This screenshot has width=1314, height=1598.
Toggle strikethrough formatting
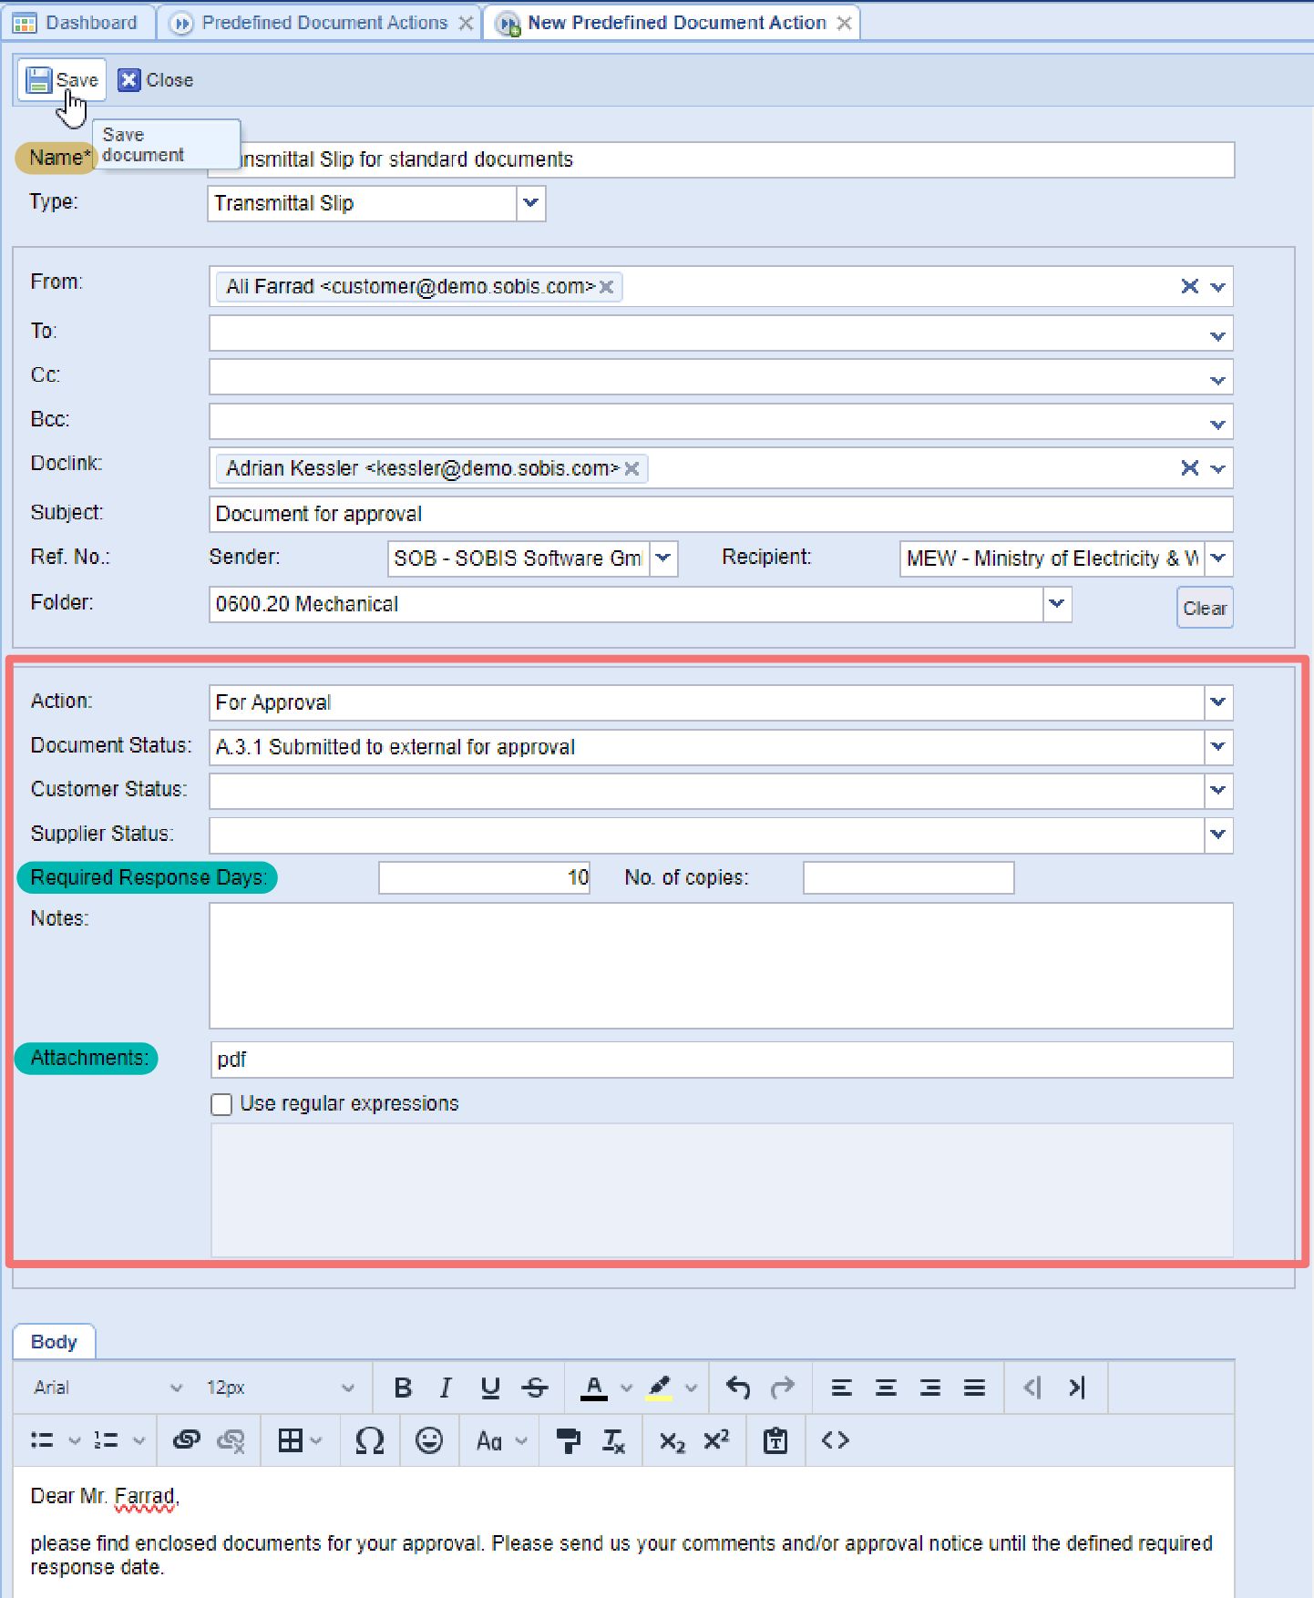point(535,1388)
